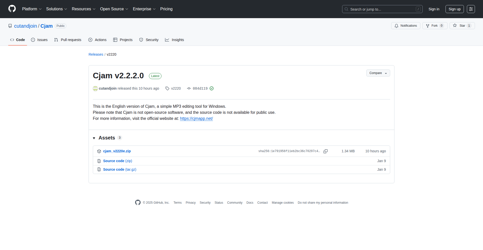The image size is (483, 250).
Task: Click the sha256 hash text of the zip asset
Action: (289, 151)
